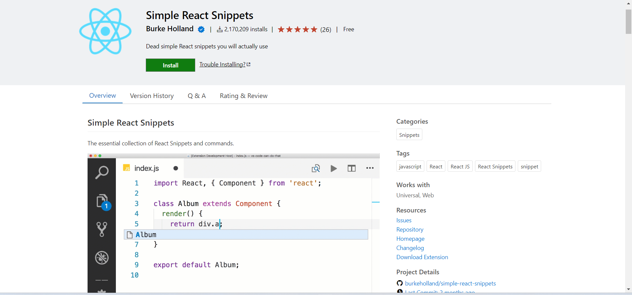Click the 2,170,209 installs text
632x295 pixels.
[246, 29]
